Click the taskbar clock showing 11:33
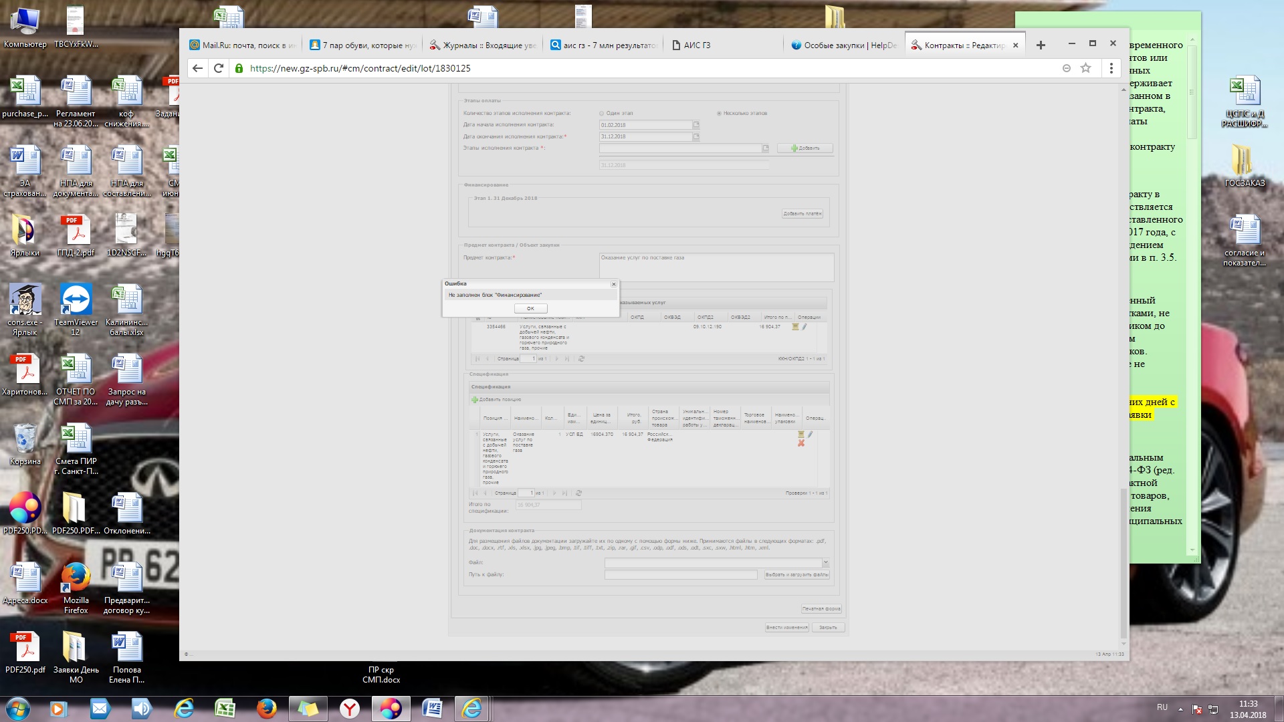1284x722 pixels. (x=1248, y=709)
